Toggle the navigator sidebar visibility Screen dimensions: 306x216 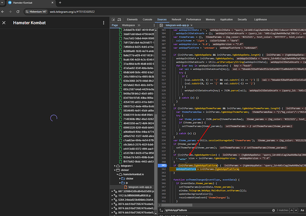pos(161,25)
